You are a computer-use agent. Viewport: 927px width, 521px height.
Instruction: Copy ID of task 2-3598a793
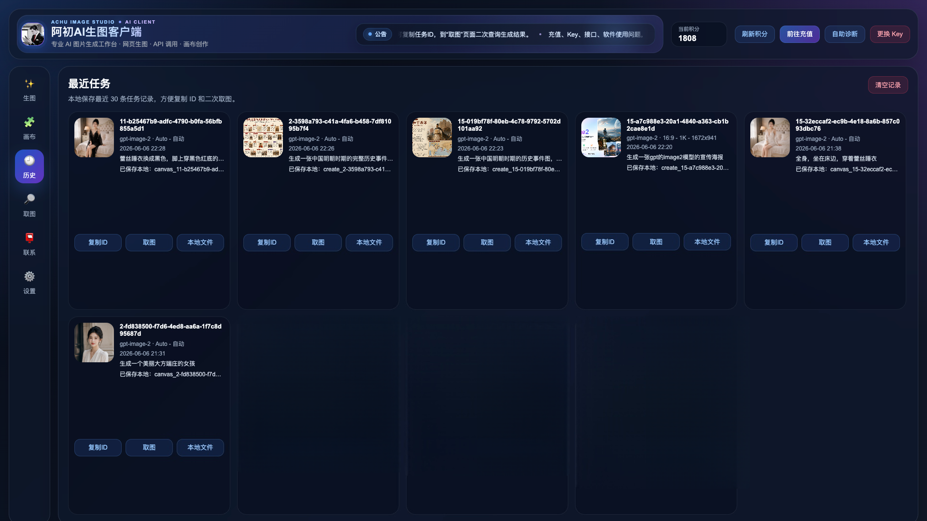pos(267,243)
